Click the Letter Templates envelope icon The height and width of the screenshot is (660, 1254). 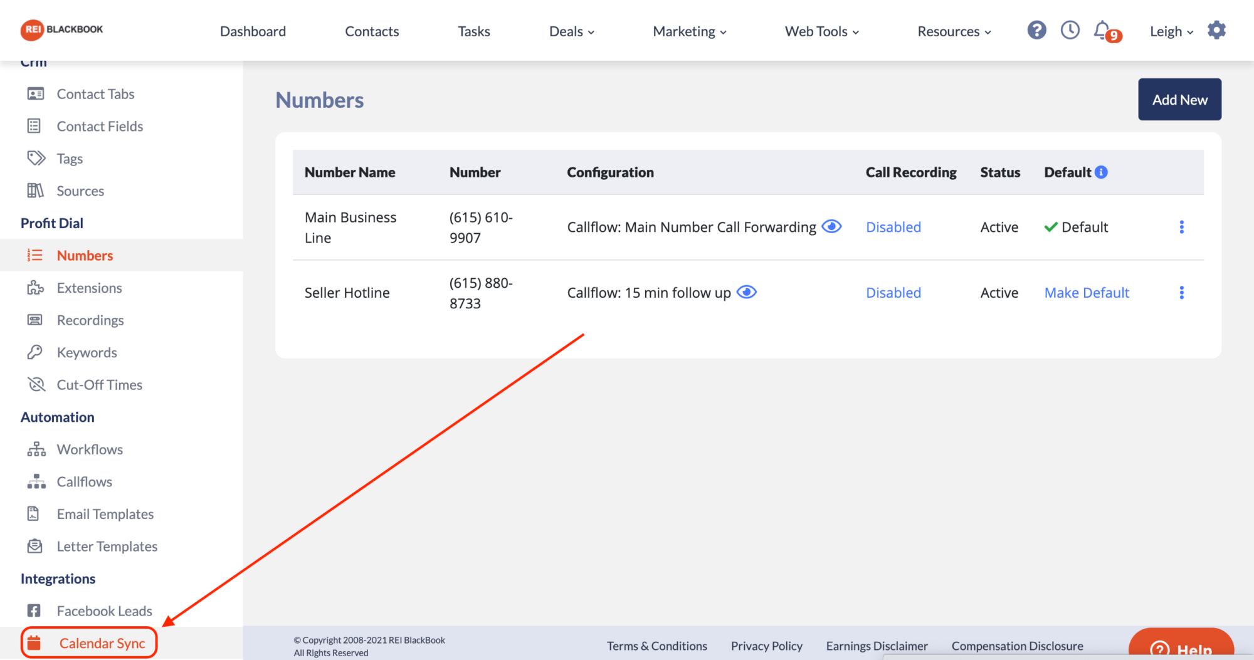click(35, 546)
